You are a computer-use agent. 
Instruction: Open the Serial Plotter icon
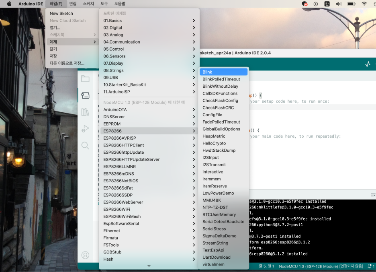click(x=368, y=64)
